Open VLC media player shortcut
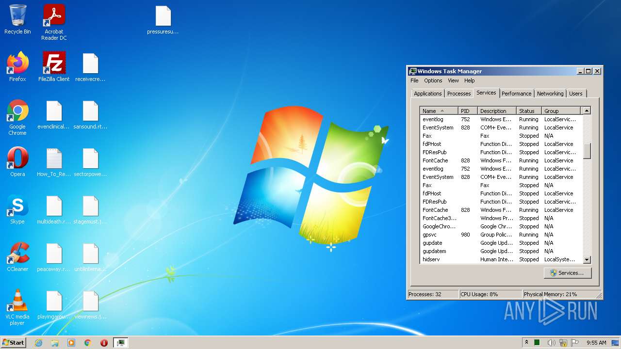Viewport: 621px width, 349px height. (17, 307)
